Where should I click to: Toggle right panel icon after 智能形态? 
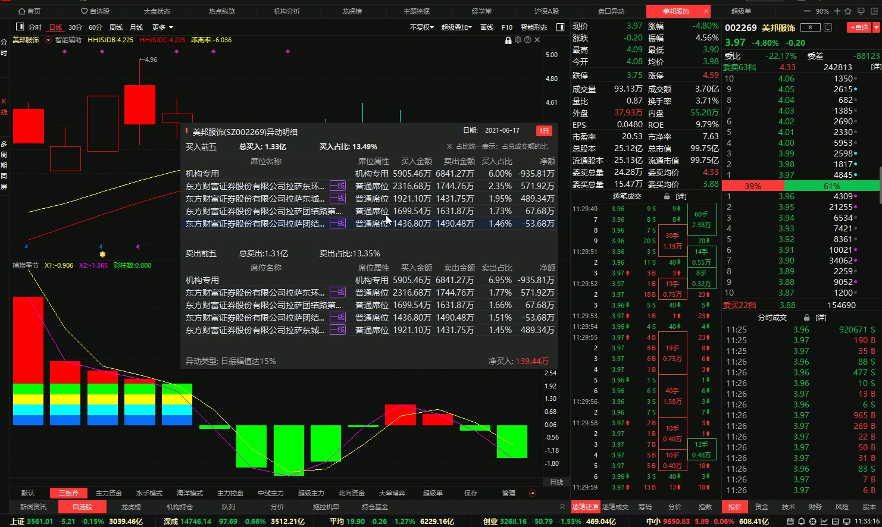click(x=560, y=27)
